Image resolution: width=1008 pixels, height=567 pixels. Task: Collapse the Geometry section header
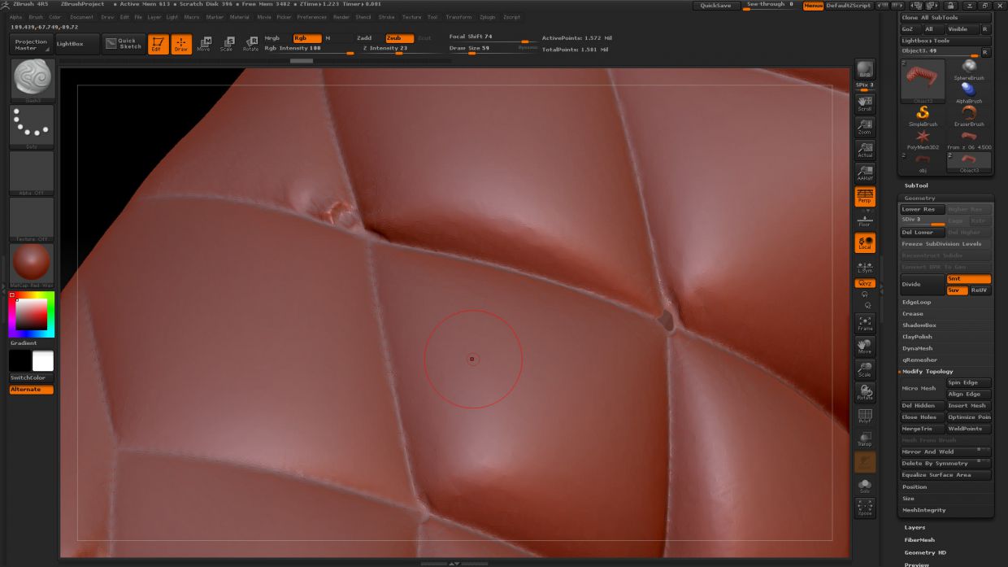coord(920,198)
